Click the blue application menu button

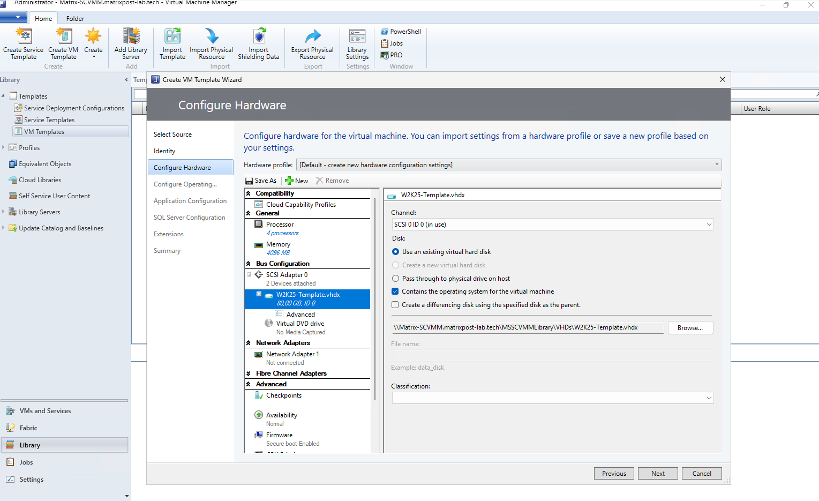[14, 17]
